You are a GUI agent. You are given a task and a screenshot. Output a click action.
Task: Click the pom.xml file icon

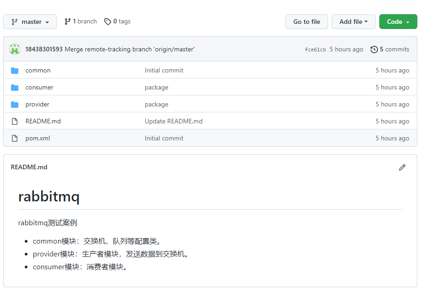tap(15, 139)
